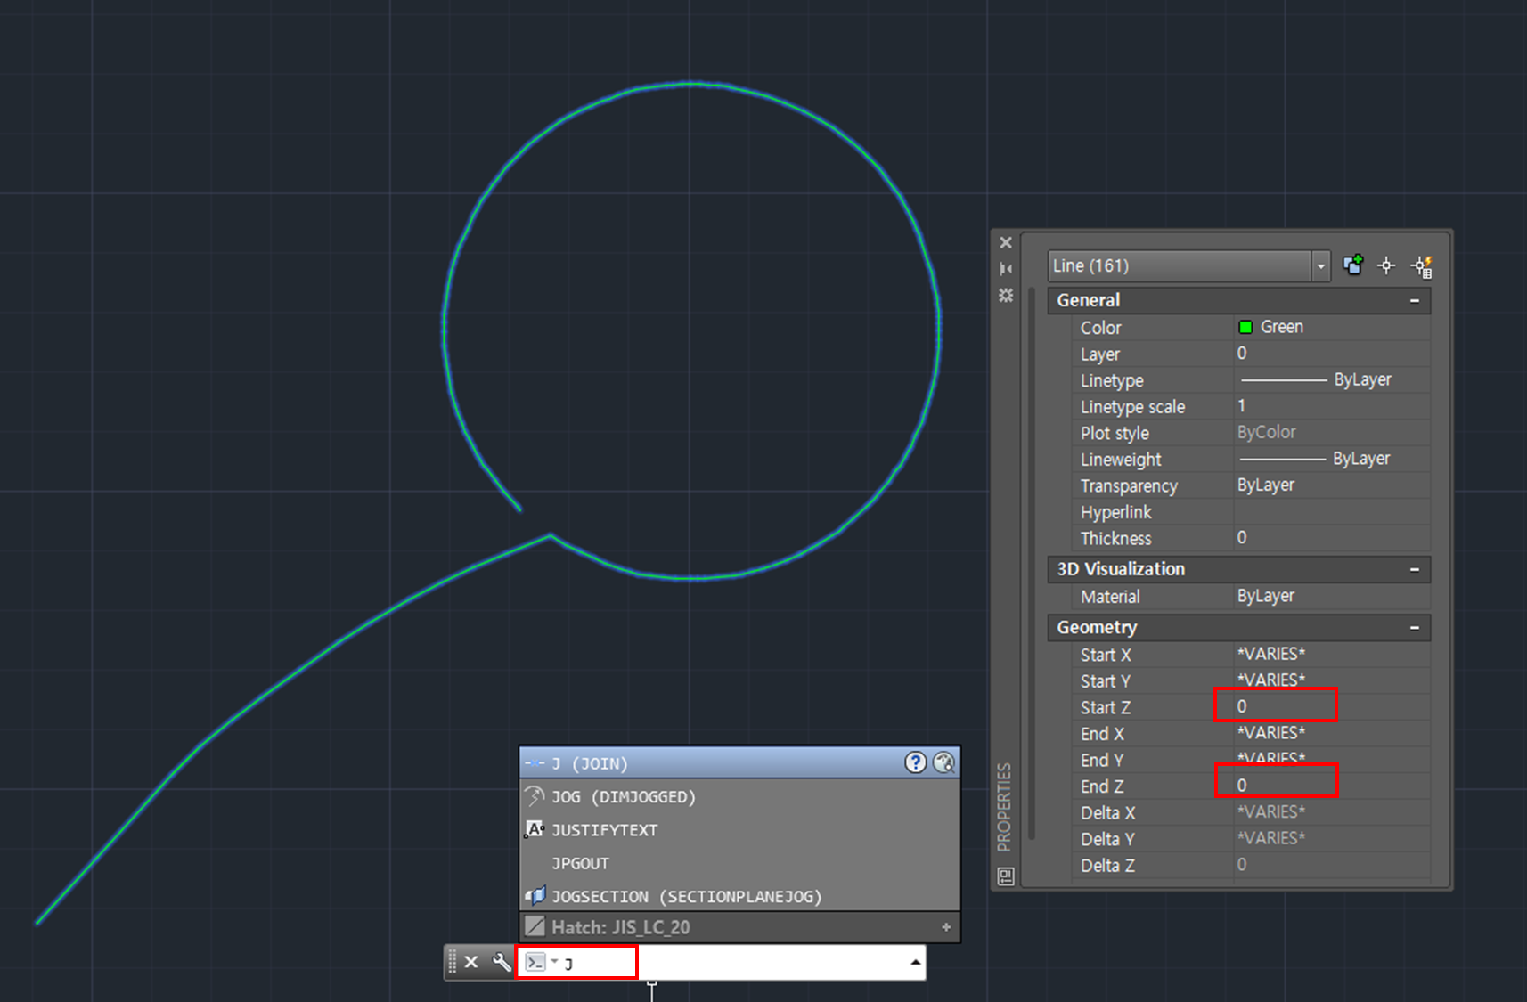The image size is (1527, 1002).
Task: Click the Material ByLayer value
Action: coord(1332,596)
